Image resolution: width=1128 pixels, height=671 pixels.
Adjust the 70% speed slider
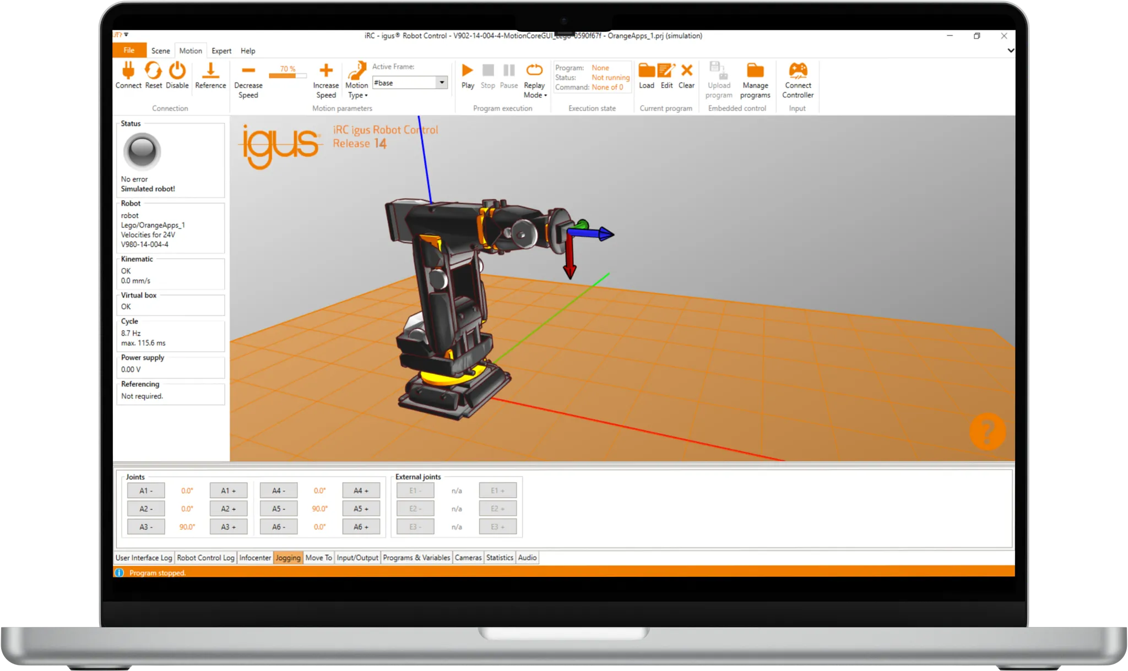point(287,75)
